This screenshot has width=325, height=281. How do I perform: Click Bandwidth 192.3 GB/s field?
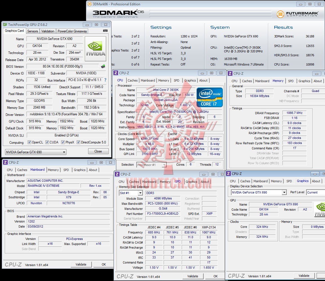tap(92, 107)
